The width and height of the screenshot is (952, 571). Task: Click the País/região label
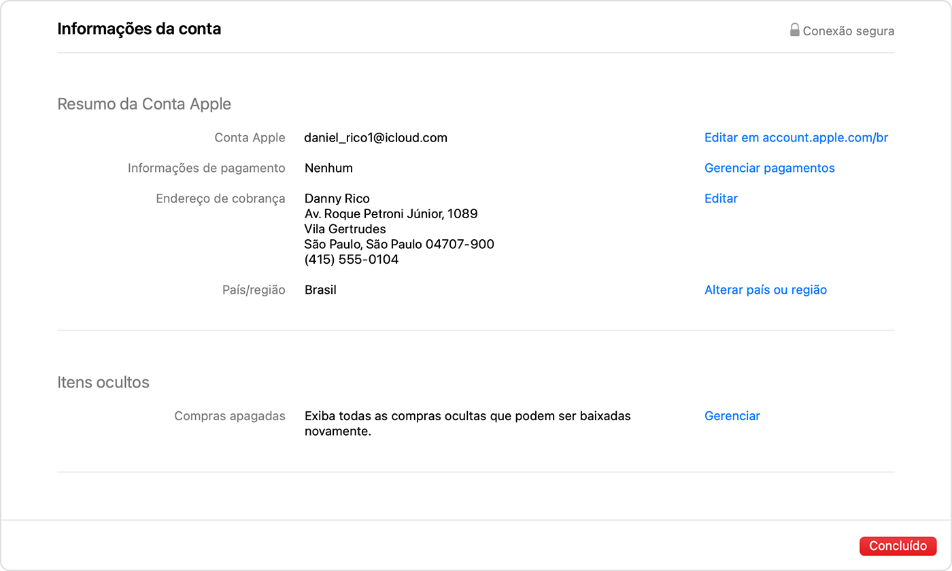pos(254,290)
